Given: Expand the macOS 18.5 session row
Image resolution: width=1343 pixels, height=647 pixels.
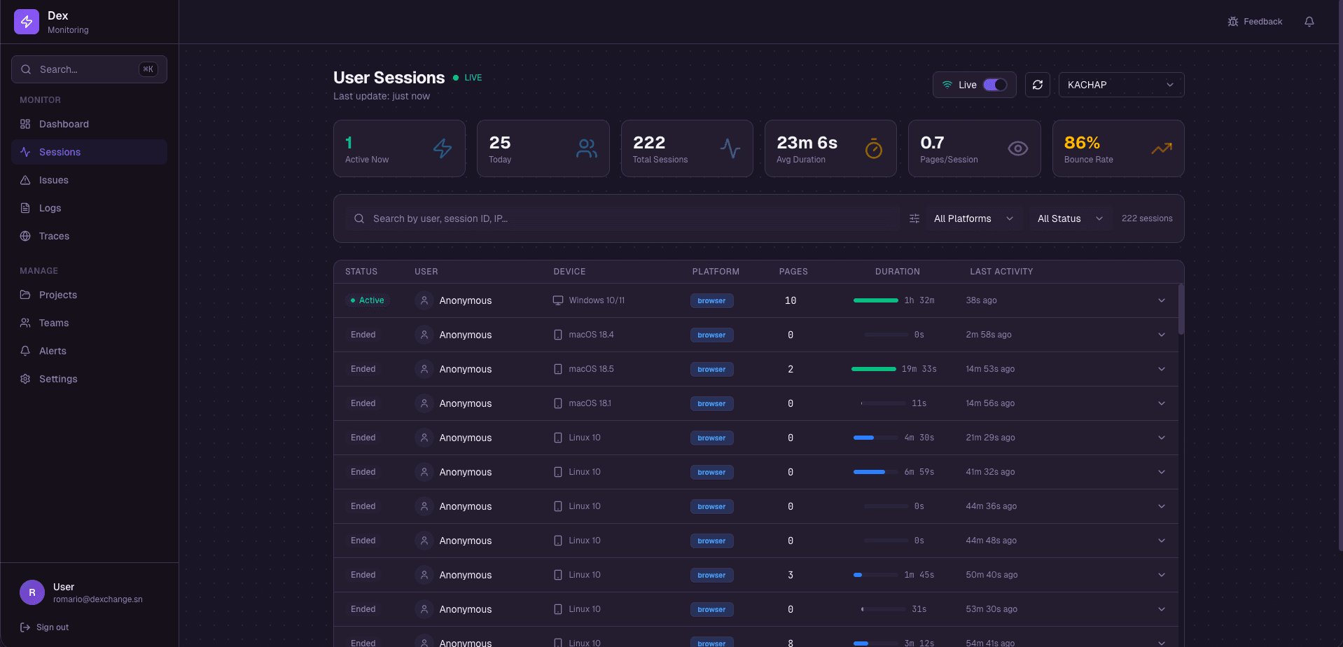Looking at the screenshot, I should 1161,369.
